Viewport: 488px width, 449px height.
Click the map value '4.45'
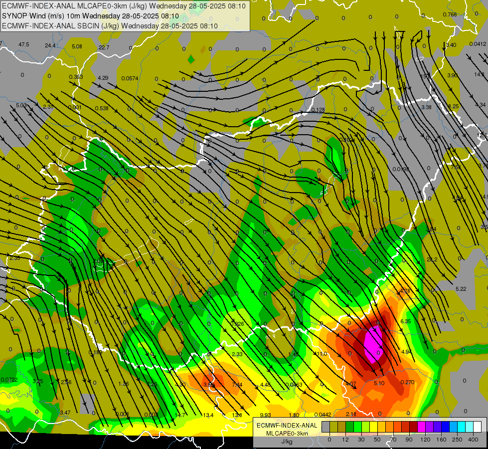(266, 385)
